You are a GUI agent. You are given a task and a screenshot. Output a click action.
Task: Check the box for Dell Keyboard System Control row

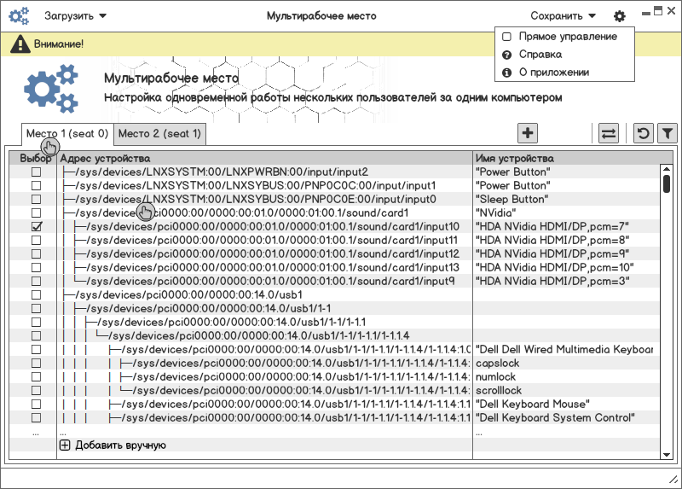pos(36,417)
